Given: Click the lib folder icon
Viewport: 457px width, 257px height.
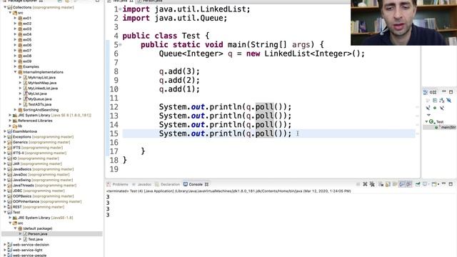Looking at the screenshot, I should (15, 126).
